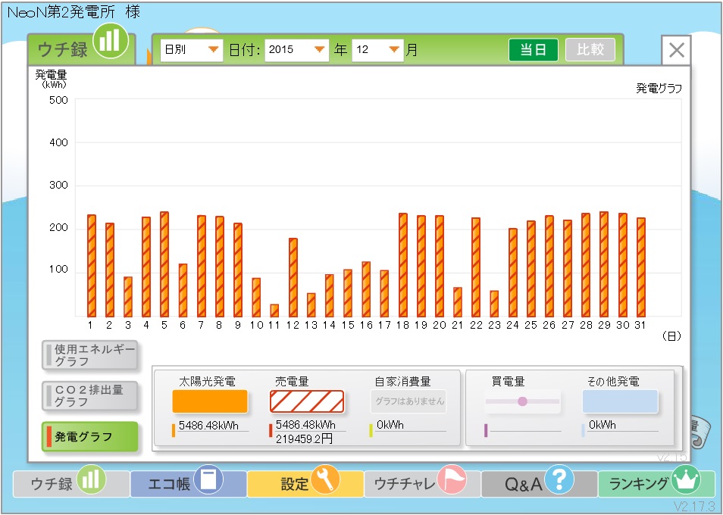The width and height of the screenshot is (723, 515).
Task: Open Q&A from the bottom navigation
Action: pos(539,483)
